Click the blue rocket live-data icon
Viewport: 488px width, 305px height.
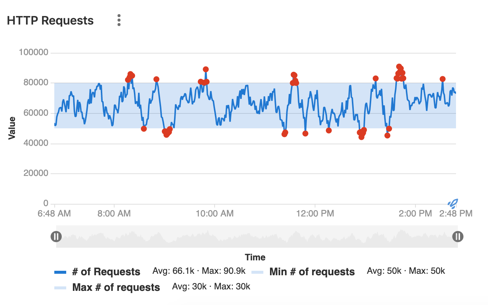pyautogui.click(x=453, y=203)
